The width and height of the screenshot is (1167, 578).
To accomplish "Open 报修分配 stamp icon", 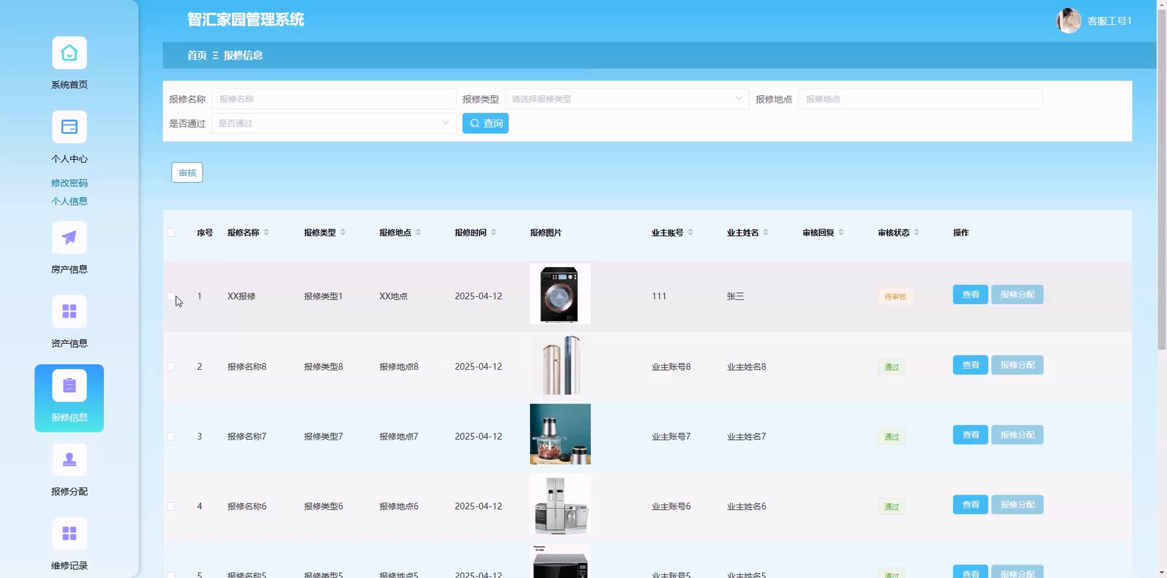I will click(x=69, y=459).
